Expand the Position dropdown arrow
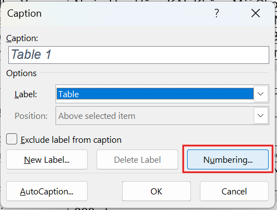 (x=261, y=116)
